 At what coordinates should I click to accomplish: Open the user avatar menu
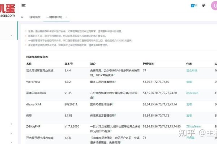point(214,6)
